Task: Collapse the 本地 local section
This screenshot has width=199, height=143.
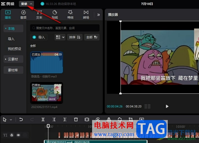Action: pyautogui.click(x=13, y=29)
